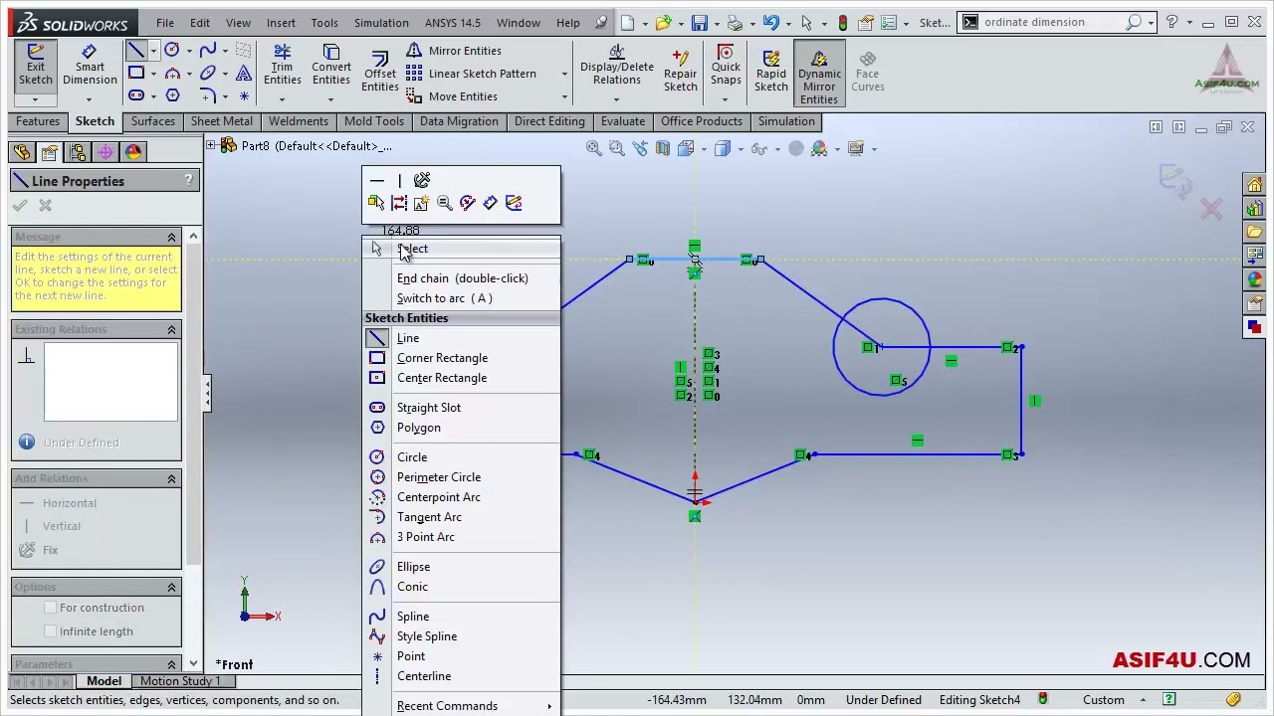
Task: Select the Corner Rectangle toolbar icon
Action: (x=136, y=73)
